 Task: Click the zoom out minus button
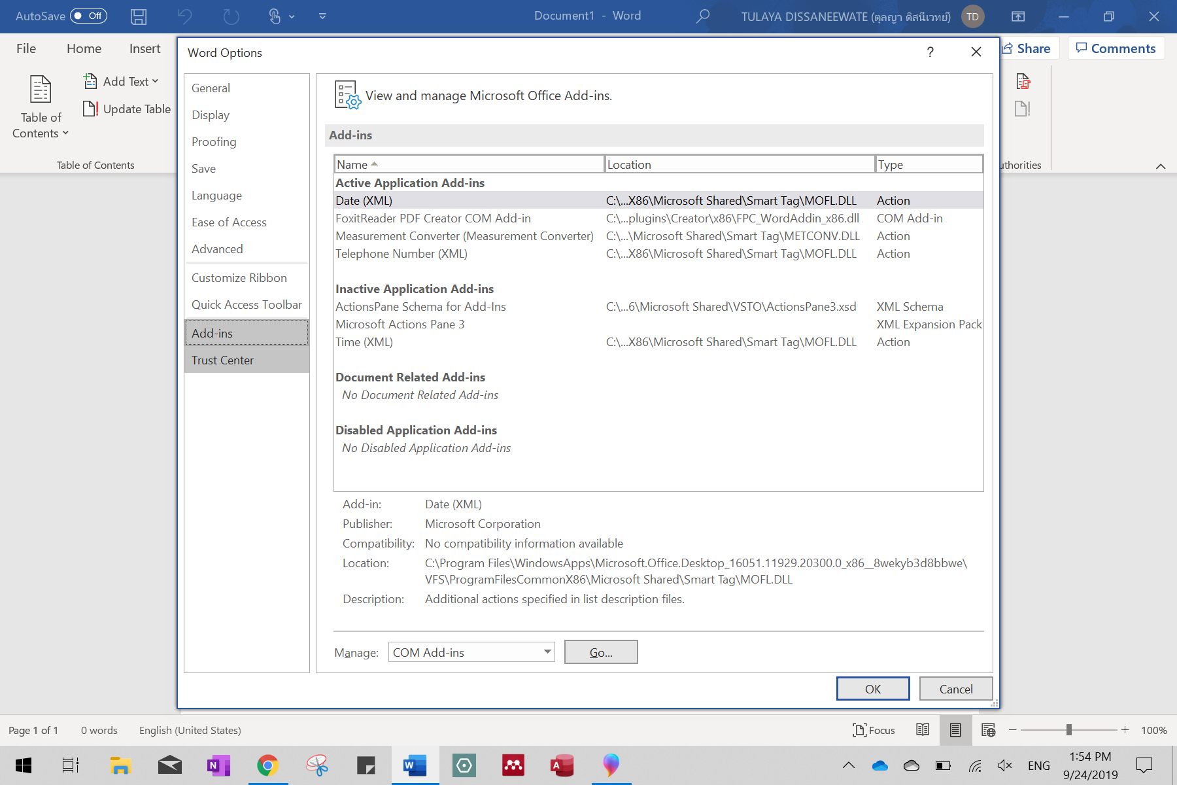point(1012,730)
